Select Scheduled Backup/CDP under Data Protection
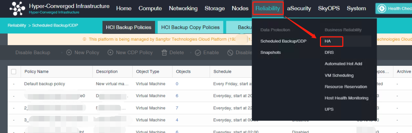 point(283,41)
